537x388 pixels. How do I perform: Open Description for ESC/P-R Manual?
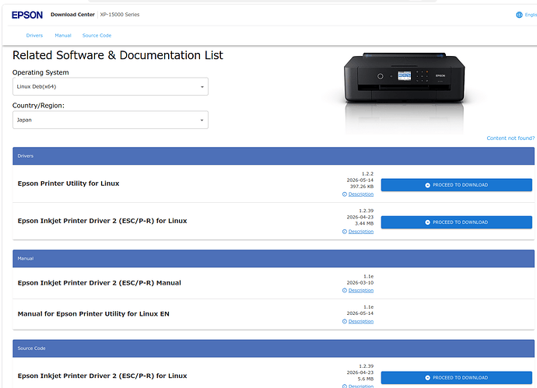pyautogui.click(x=361, y=290)
